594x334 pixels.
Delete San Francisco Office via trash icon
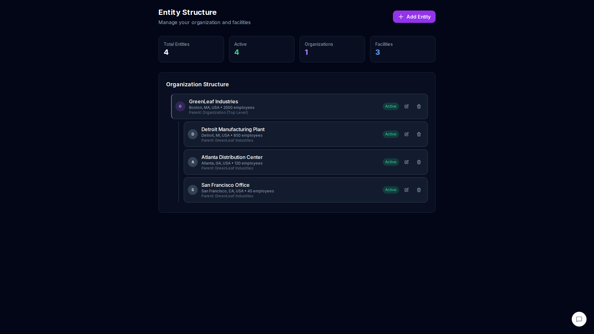coord(419,190)
